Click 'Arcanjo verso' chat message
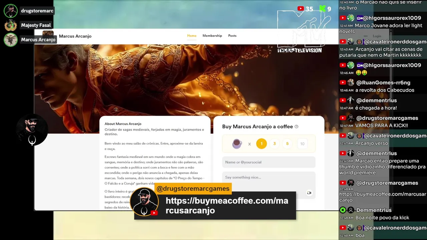This screenshot has height=240, width=427. pos(372,143)
